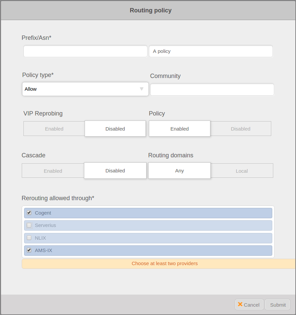Set VIP Reprobing to Enabled
The image size is (296, 315).
54,129
